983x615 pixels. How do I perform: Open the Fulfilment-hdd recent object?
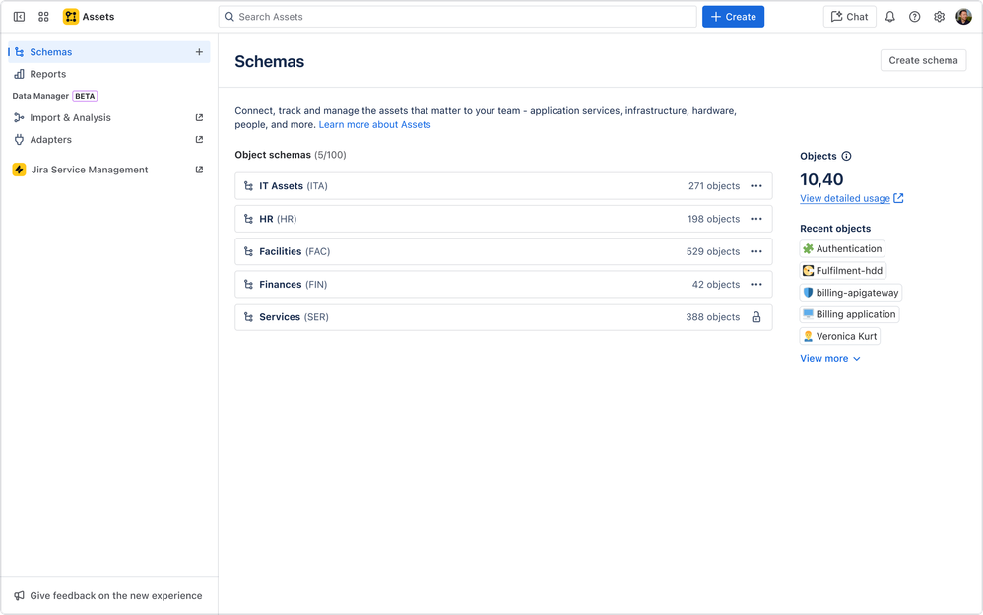[x=842, y=270]
